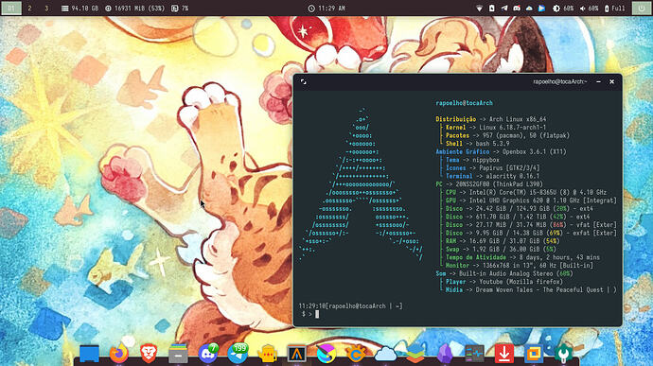The image size is (653, 366).
Task: Click the Kernel Linux 6.18.7-arch1-1 line
Action: pos(496,128)
